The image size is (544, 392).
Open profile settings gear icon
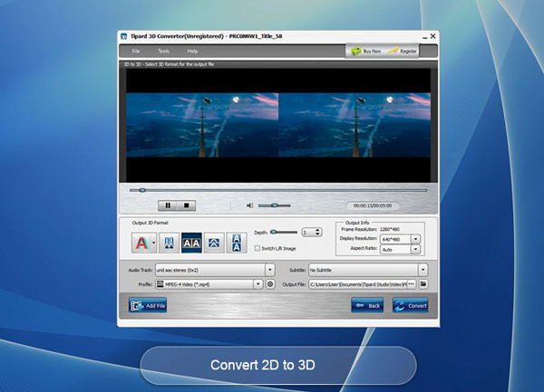tap(269, 284)
